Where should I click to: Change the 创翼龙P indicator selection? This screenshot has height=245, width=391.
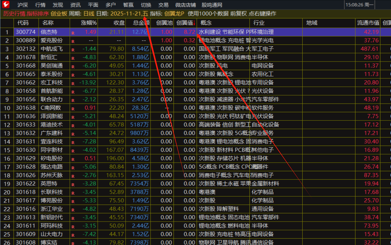pyautogui.click(x=174, y=14)
